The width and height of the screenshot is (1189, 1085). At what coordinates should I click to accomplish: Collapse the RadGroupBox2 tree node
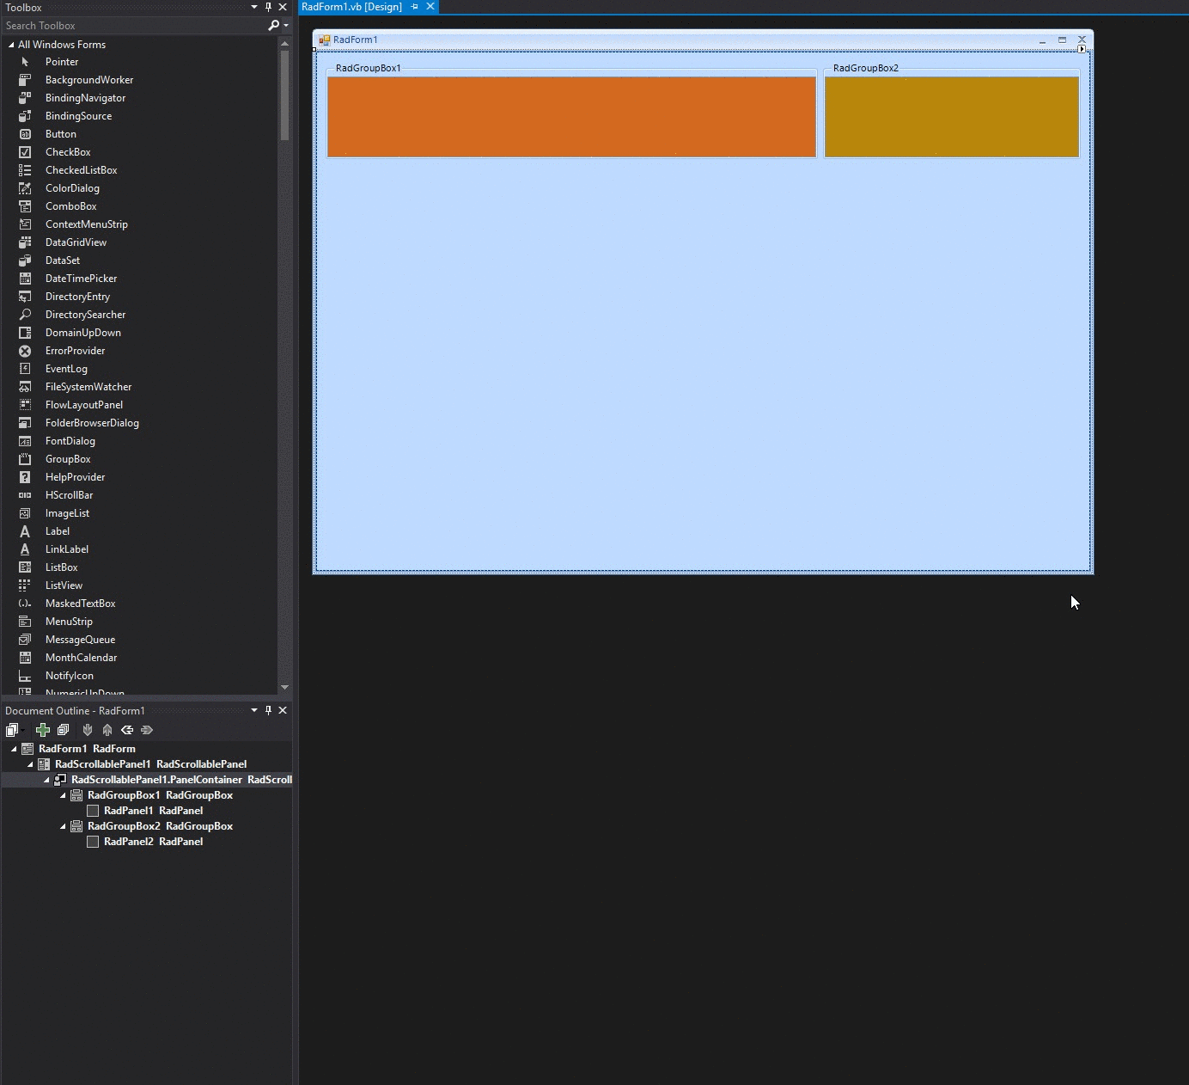[63, 826]
